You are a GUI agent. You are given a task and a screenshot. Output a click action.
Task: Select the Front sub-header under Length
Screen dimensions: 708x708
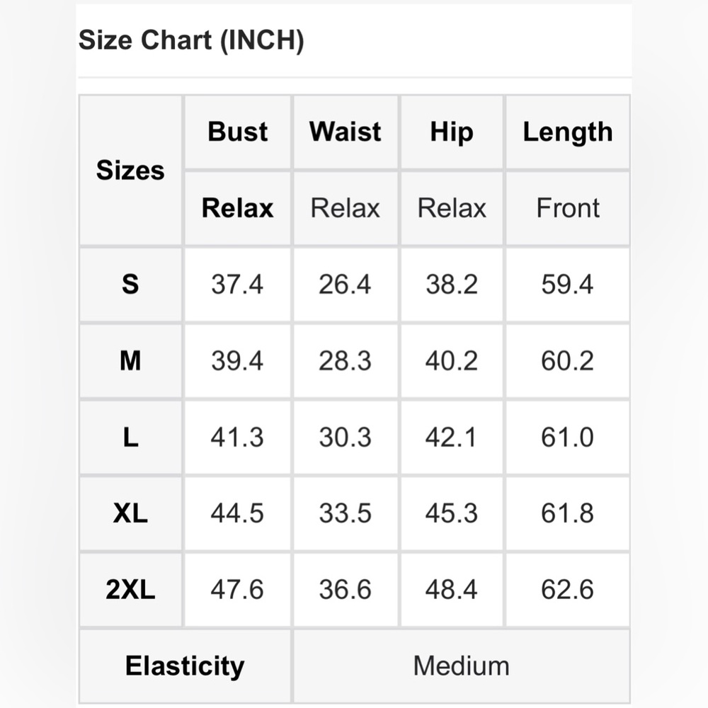point(568,208)
